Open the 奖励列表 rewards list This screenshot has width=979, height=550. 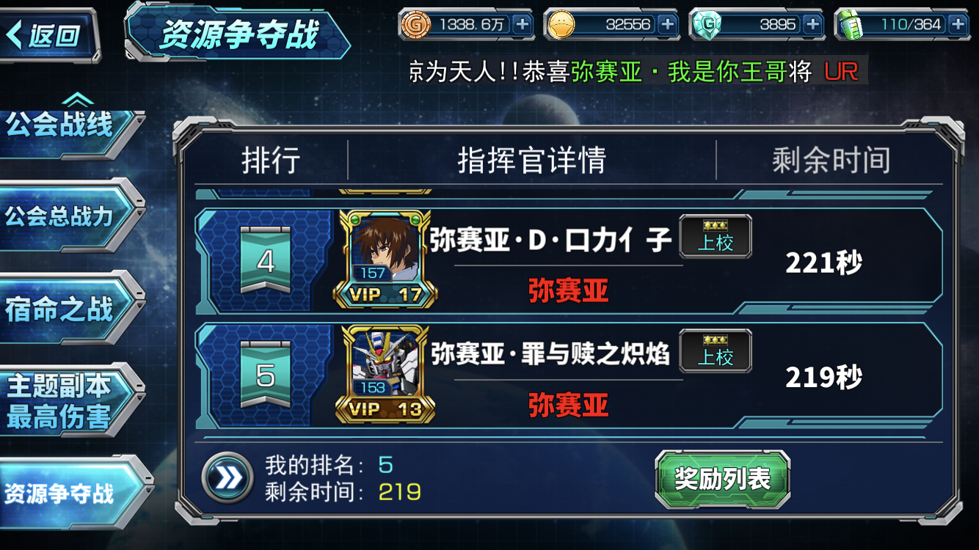[722, 479]
